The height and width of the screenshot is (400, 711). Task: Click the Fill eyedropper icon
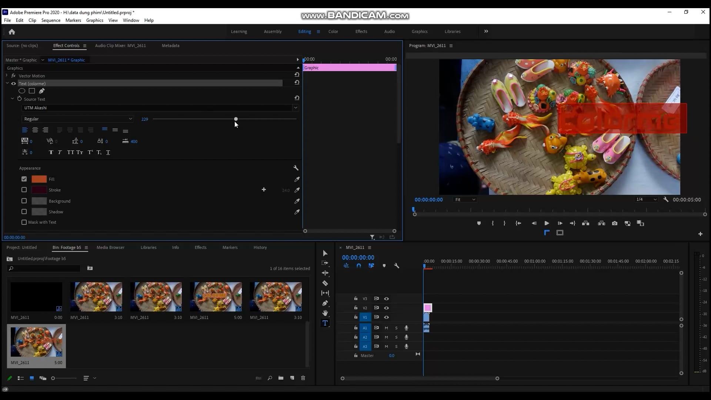click(297, 179)
